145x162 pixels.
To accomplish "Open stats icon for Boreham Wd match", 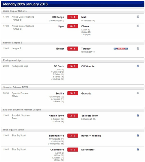I will tap(138, 135).
